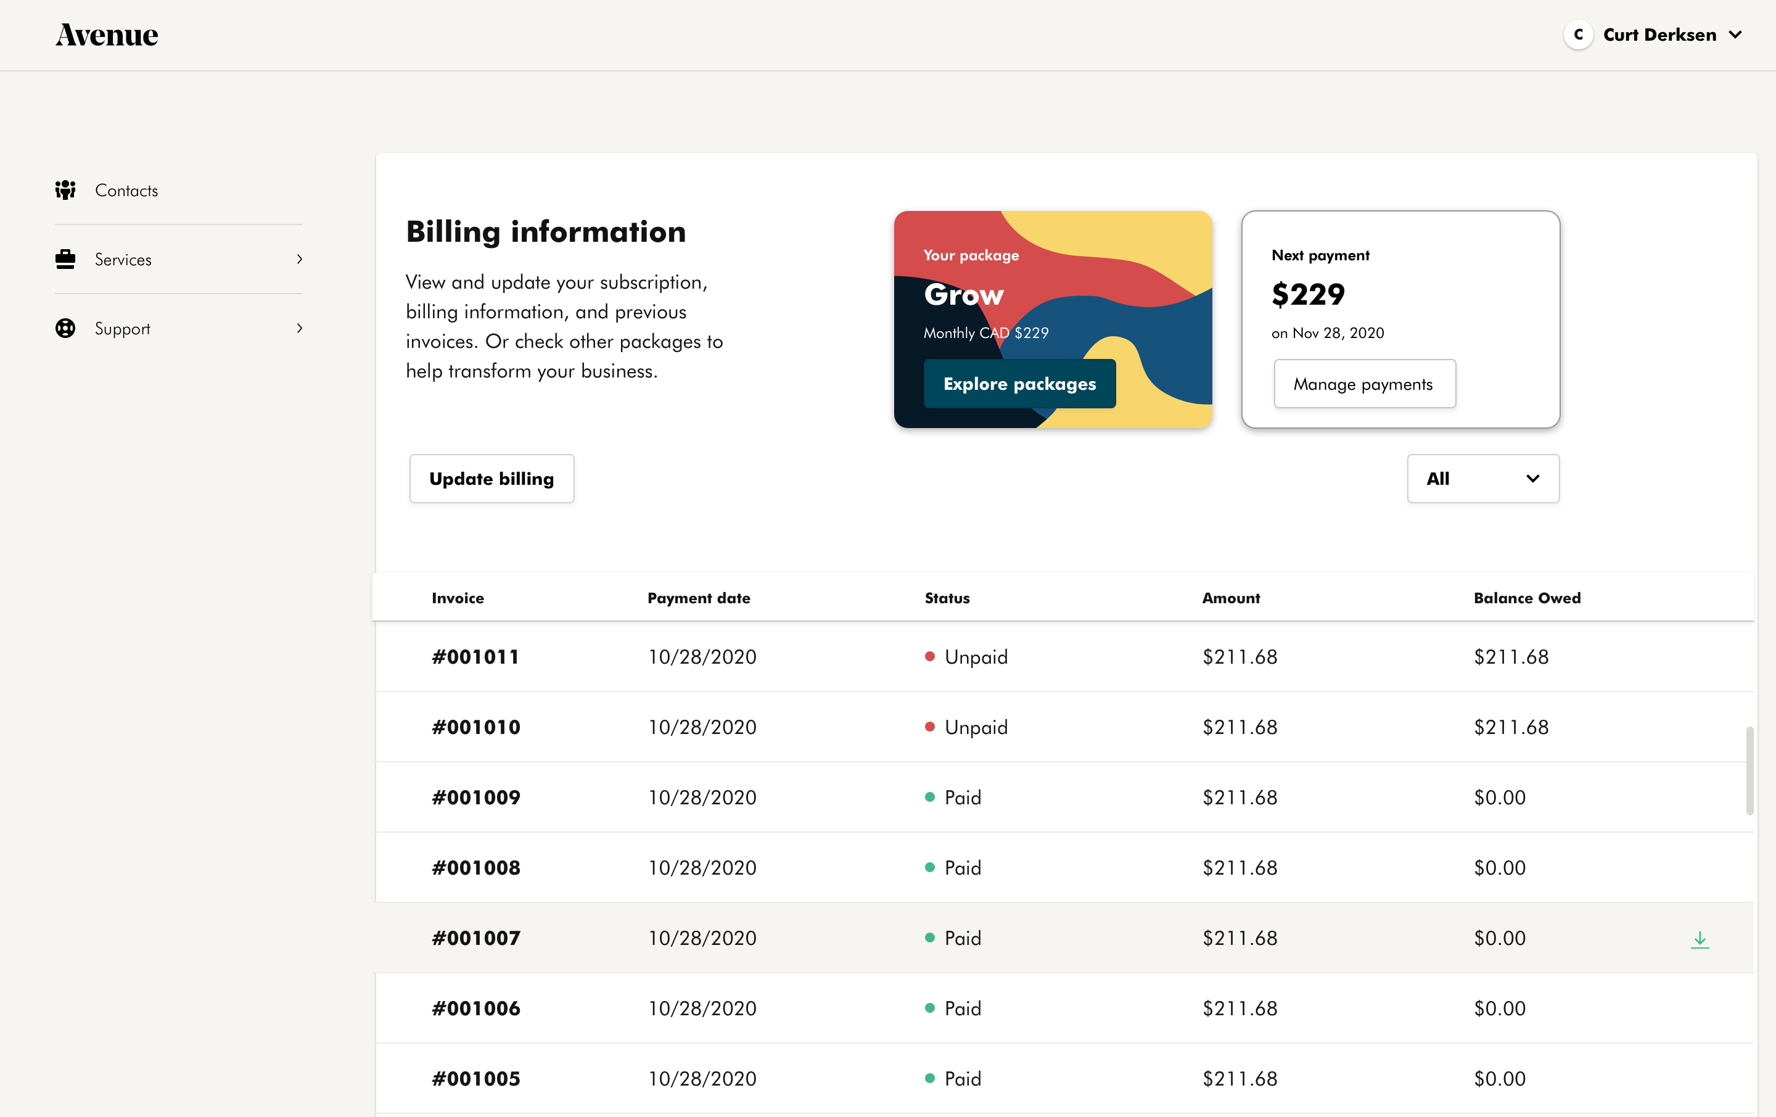Click the user avatar letter C

pyautogui.click(x=1578, y=35)
